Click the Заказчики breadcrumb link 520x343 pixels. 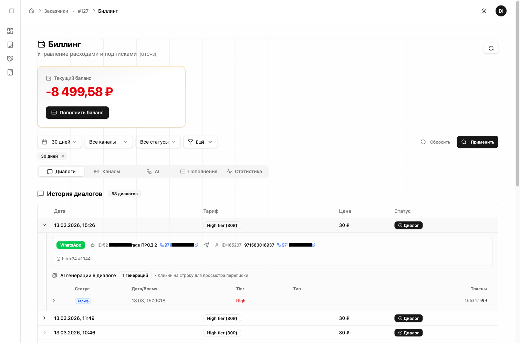tap(56, 11)
